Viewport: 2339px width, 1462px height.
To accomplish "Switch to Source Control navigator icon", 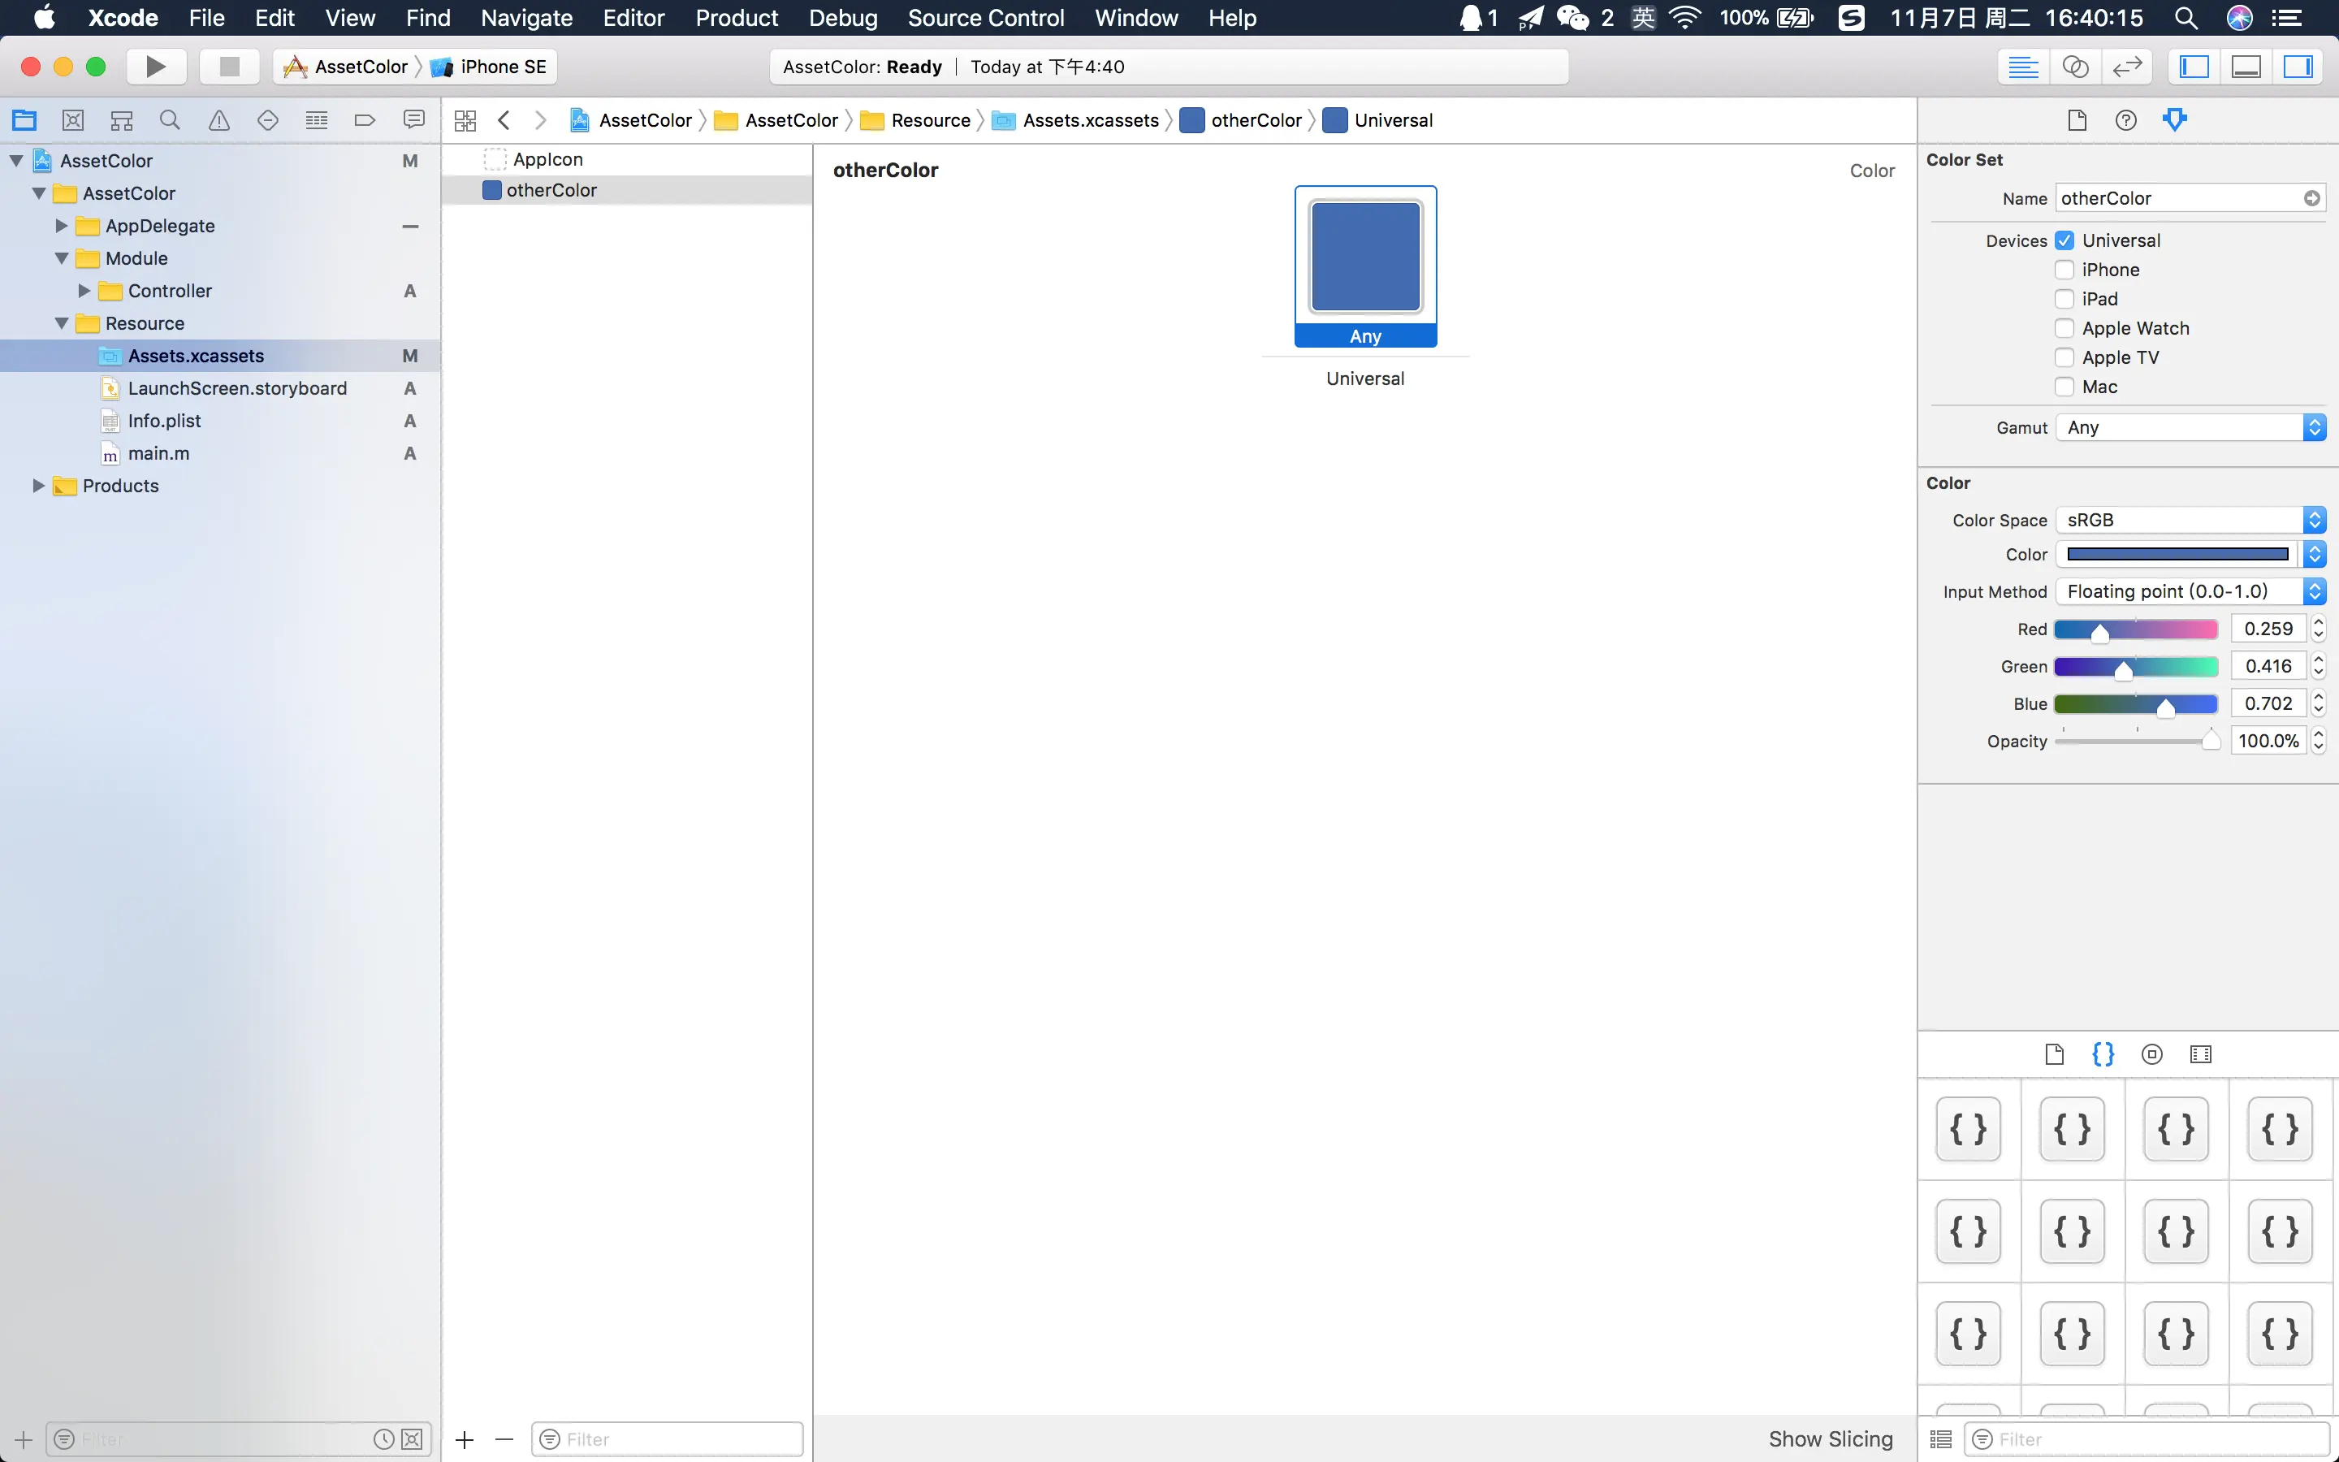I will [x=72, y=120].
